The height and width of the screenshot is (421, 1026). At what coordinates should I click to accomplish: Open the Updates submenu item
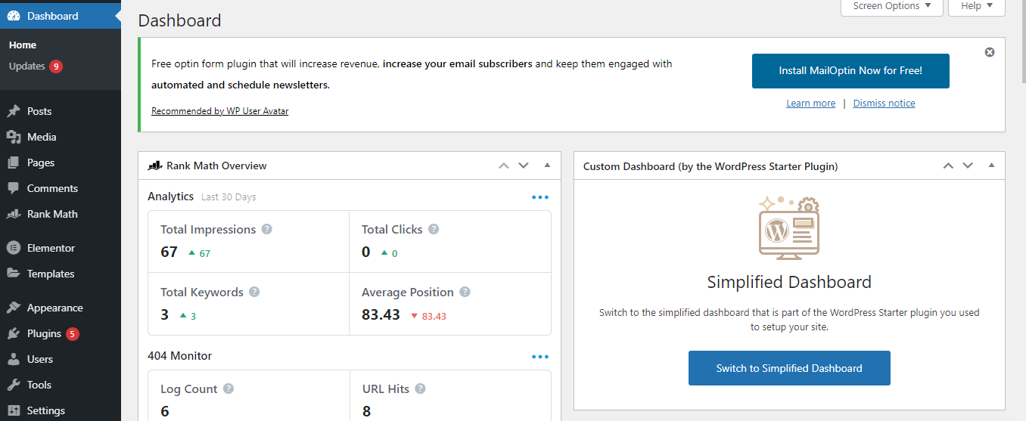point(27,67)
